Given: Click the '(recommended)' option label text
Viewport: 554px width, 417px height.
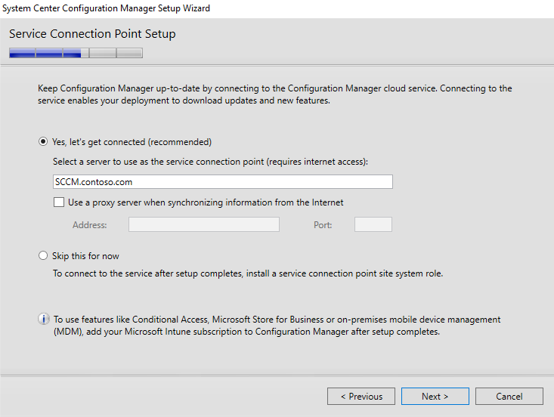Looking at the screenshot, I should [x=179, y=142].
